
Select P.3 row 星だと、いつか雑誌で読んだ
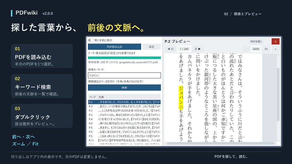pyautogui.click(x=124, y=106)
